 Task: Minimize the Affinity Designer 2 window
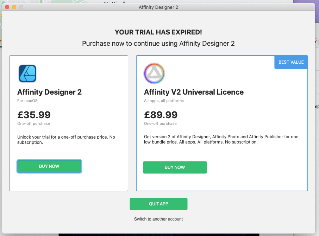[x=14, y=7]
